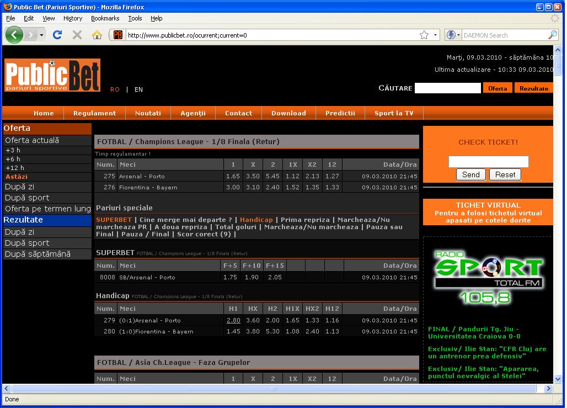Go back with the green Back arrow

[14, 35]
